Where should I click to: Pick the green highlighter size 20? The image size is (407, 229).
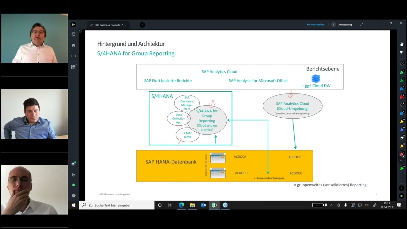click(x=402, y=168)
